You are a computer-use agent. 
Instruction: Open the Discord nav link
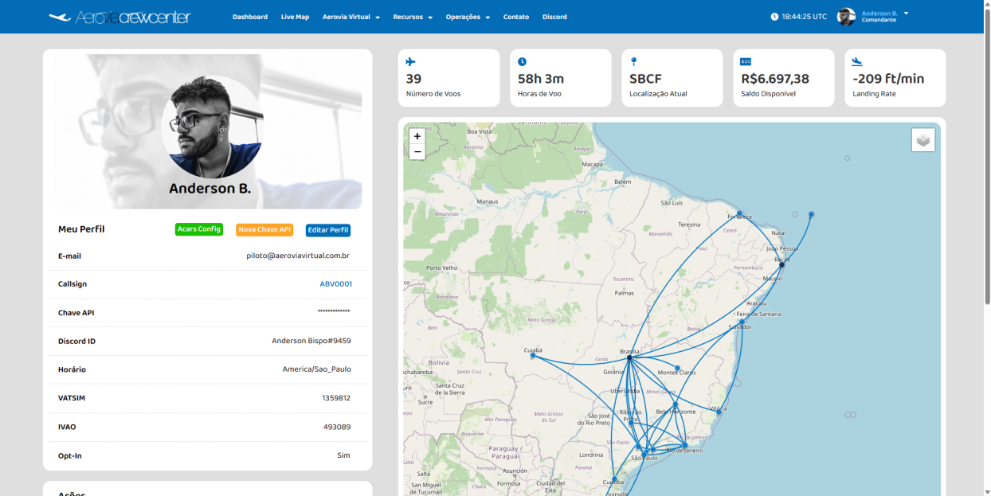coord(554,17)
